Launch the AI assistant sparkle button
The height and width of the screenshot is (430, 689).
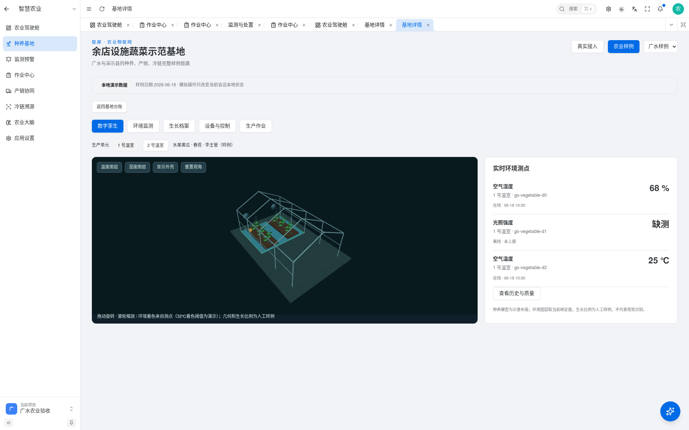pos(670,411)
